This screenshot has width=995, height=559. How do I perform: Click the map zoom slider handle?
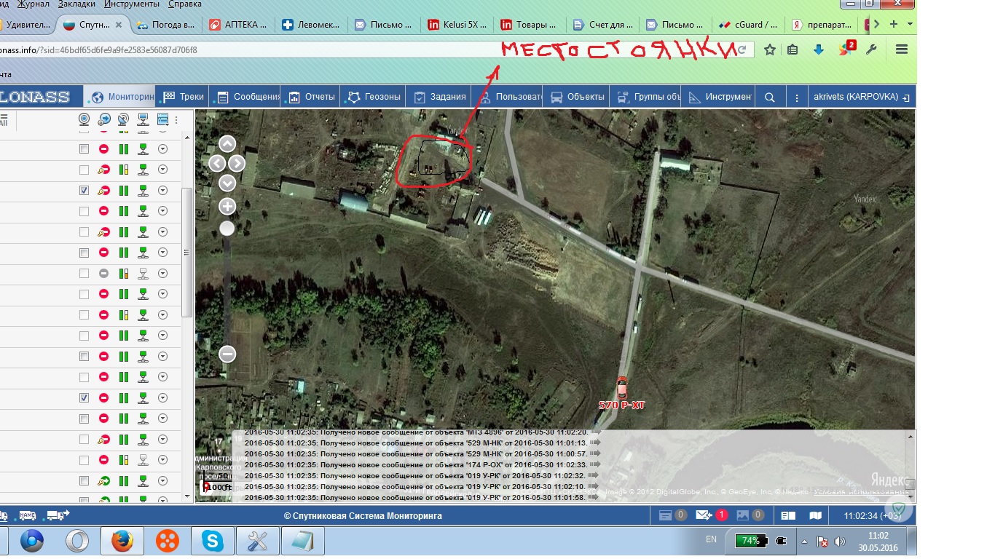coord(227,229)
